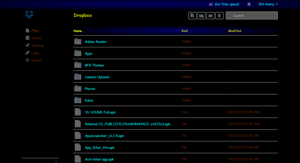Click the Photos folder icon in list
The image size is (300, 163).
click(x=78, y=88)
